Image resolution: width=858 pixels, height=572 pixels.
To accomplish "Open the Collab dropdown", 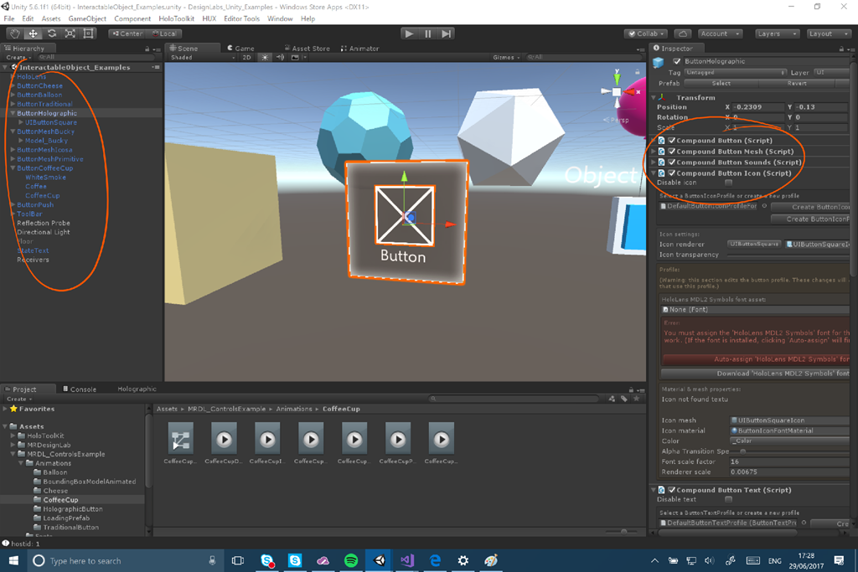I will [647, 33].
